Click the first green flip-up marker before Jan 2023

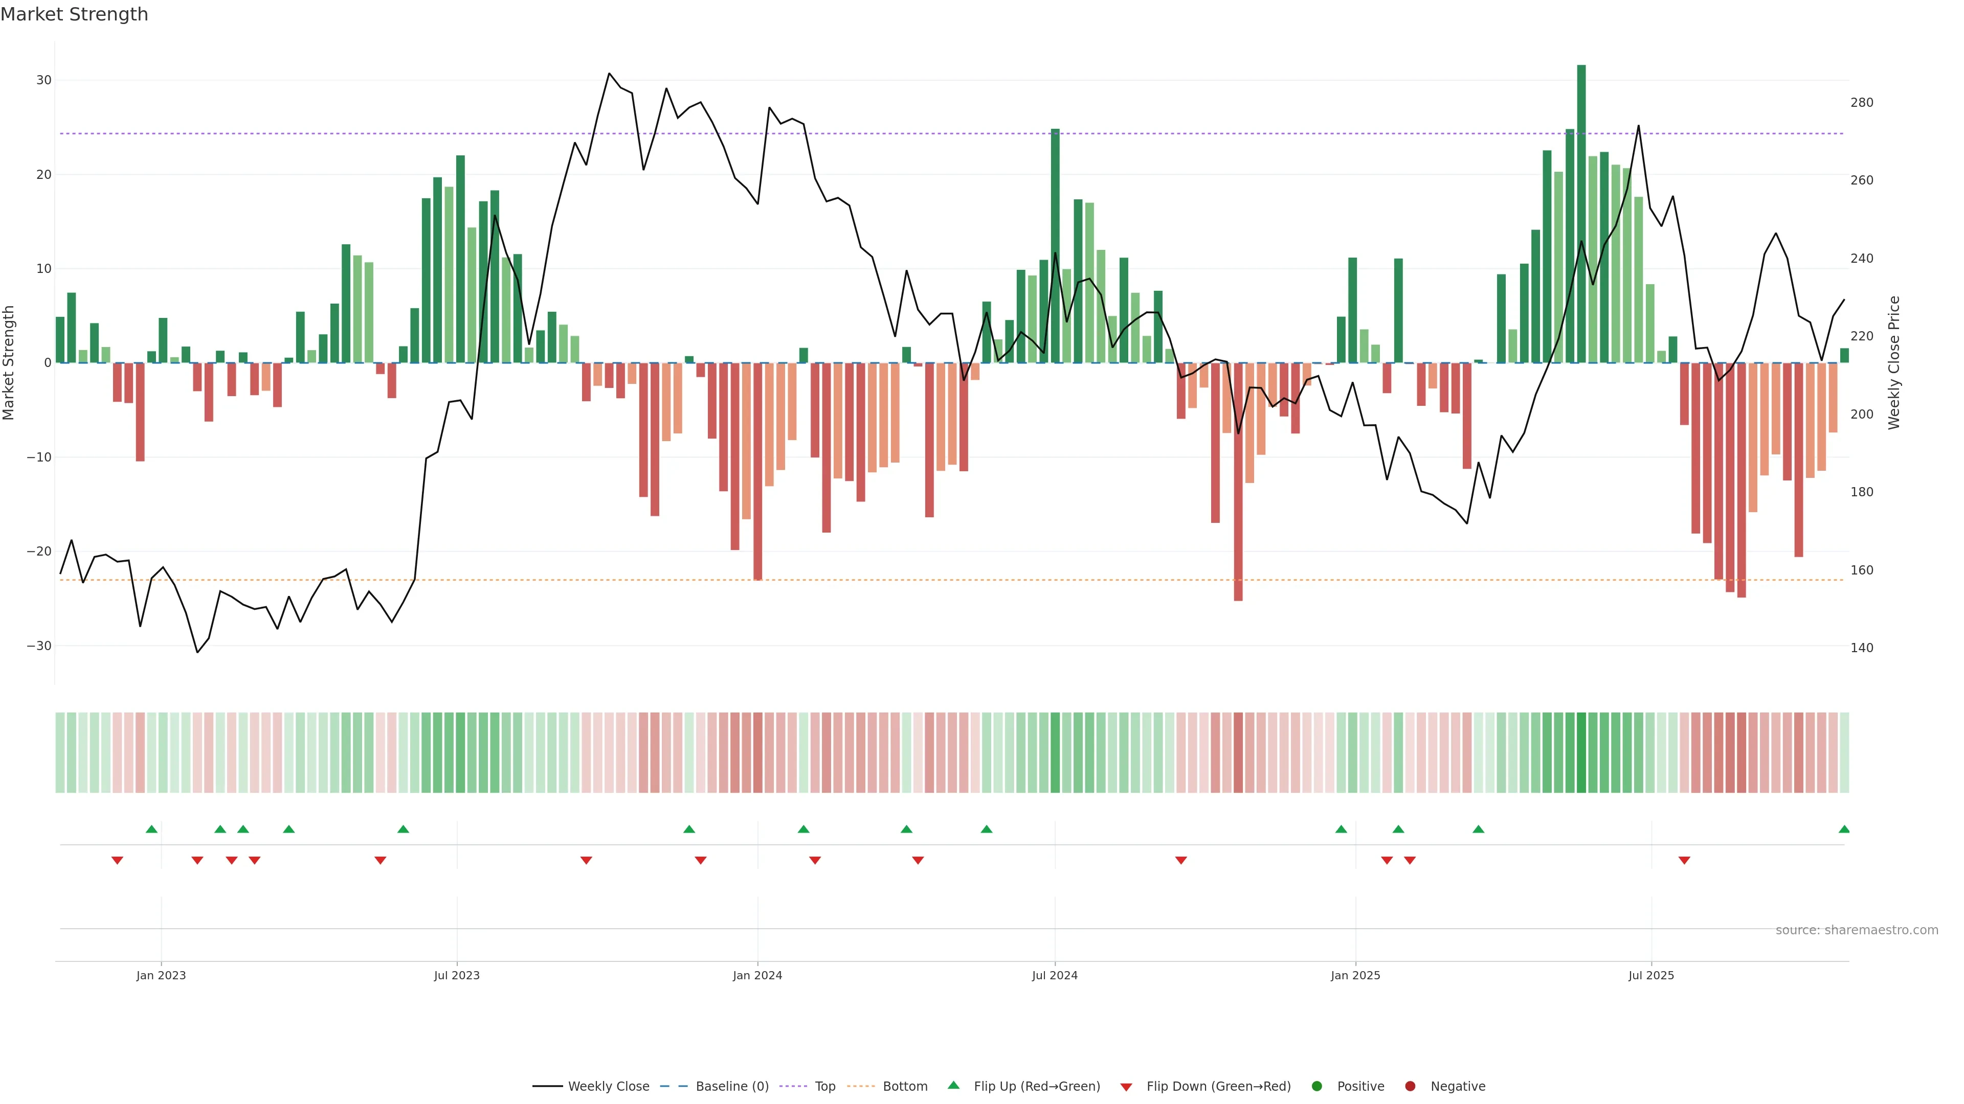[x=151, y=829]
